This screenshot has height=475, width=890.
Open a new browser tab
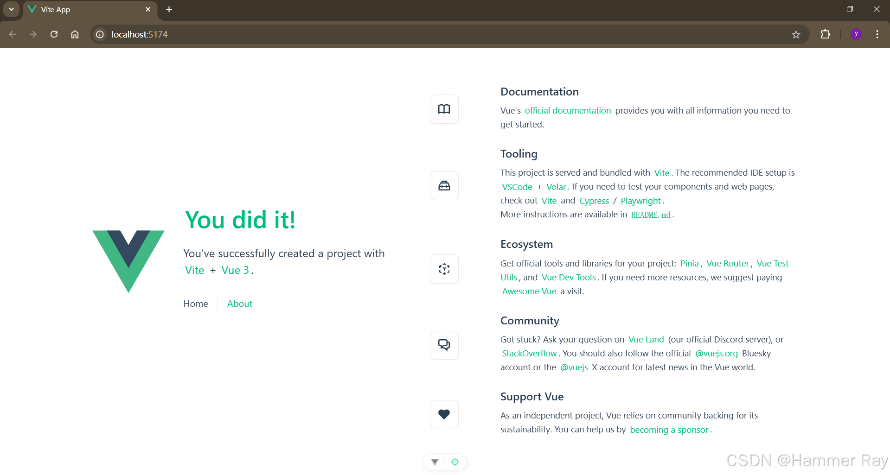(169, 9)
